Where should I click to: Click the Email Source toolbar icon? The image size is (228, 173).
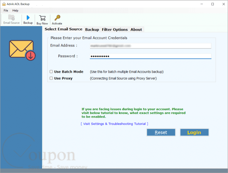pos(11,19)
